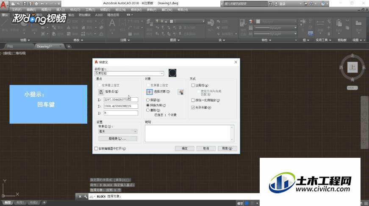
Task: Click the 确定 (OK) button
Action: point(185,148)
